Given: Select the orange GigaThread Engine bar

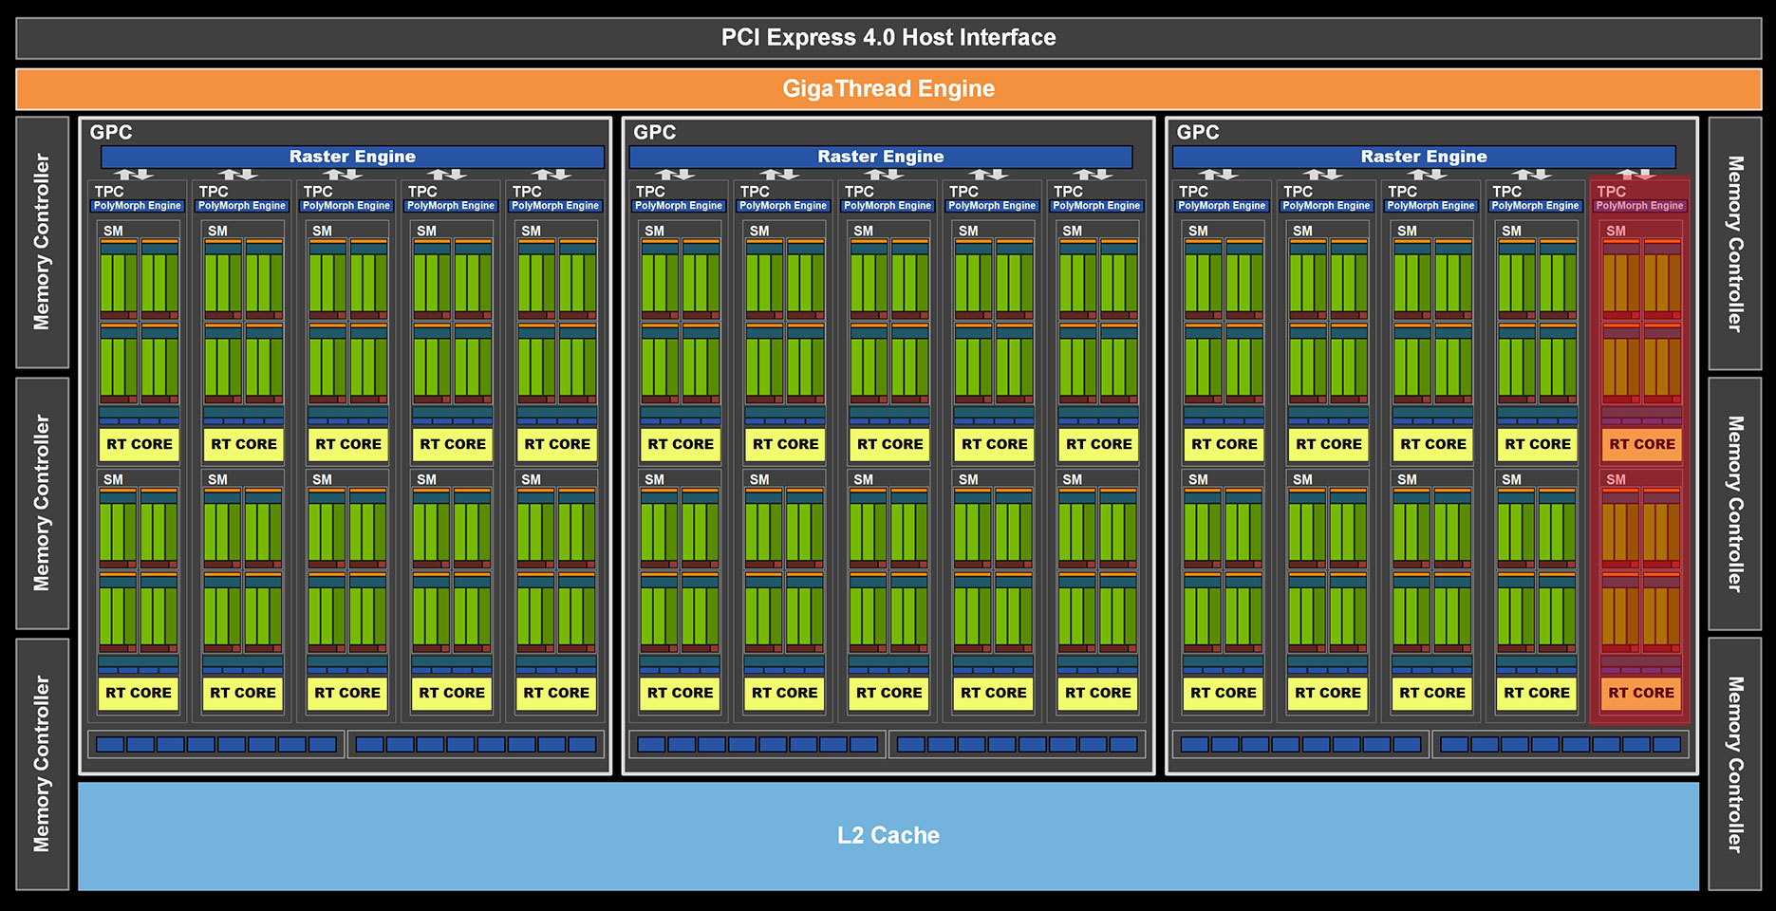Looking at the screenshot, I should click(x=888, y=89).
